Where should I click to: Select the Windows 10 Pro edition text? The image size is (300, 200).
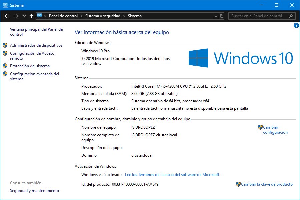point(95,51)
